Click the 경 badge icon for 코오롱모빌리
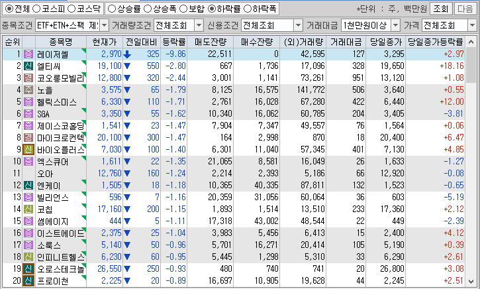 (28, 78)
